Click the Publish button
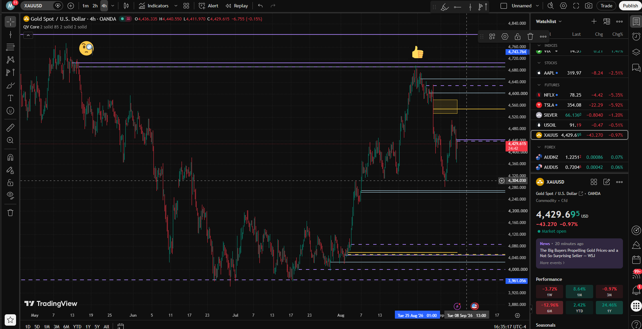Image resolution: width=642 pixels, height=329 pixels. point(630,6)
